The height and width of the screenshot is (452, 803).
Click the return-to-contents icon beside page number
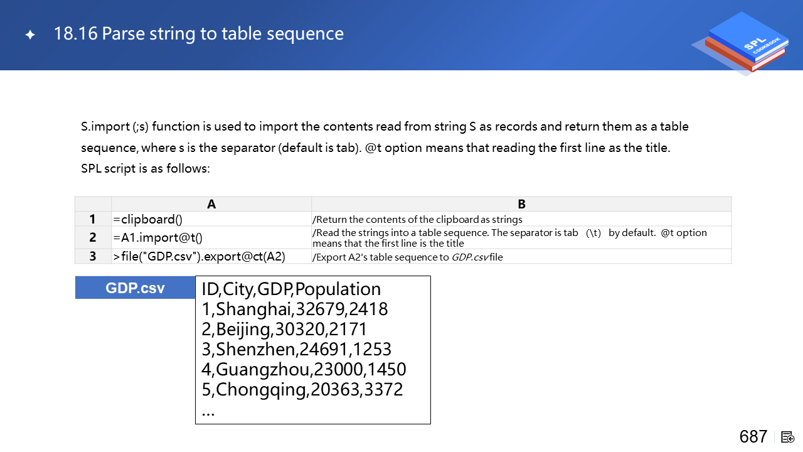coord(788,437)
